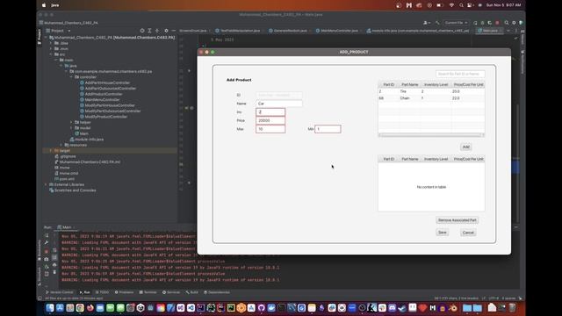562x316 pixels.
Task: Open AddProductController in Project tree
Action: point(104,94)
